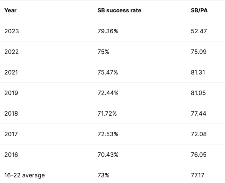Viewport: 225px width, 183px height.
Task: Click the 16-22 average row label
Action: tap(25, 175)
